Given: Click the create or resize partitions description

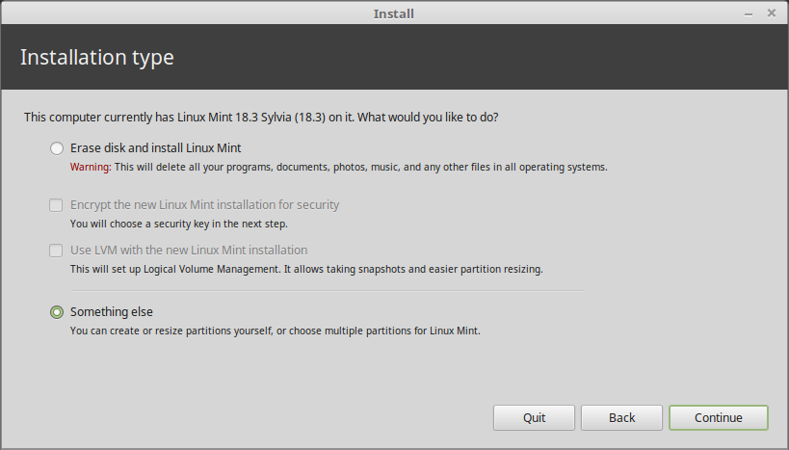Looking at the screenshot, I should tap(275, 331).
